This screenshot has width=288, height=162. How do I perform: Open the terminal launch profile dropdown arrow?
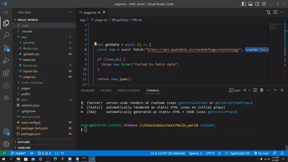pyautogui.click(x=249, y=90)
